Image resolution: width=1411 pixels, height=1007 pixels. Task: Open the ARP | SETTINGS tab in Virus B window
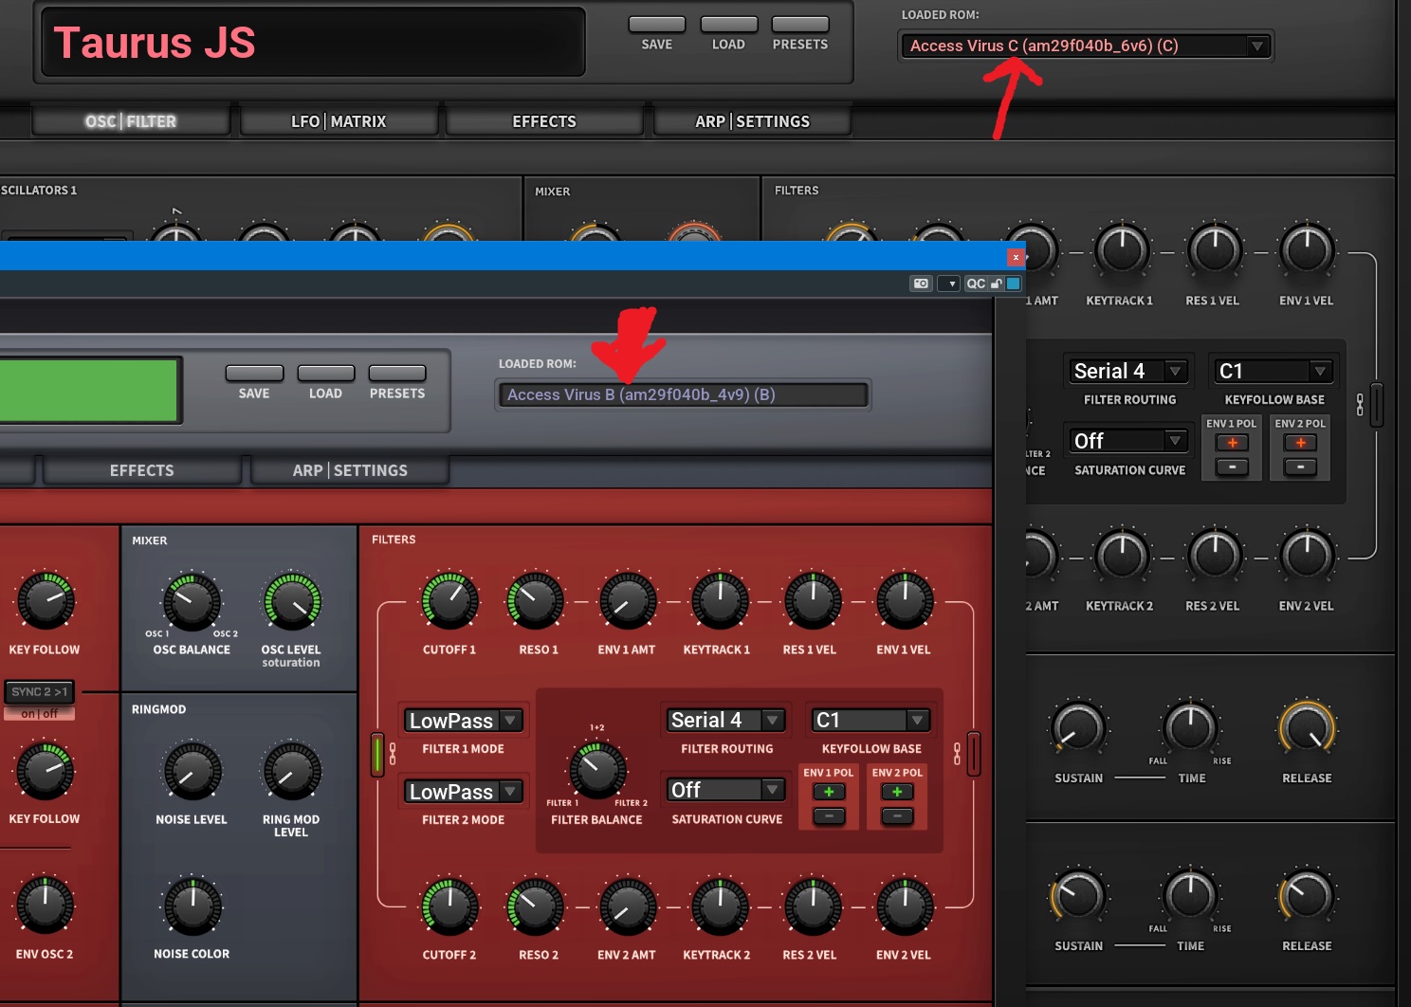350,470
